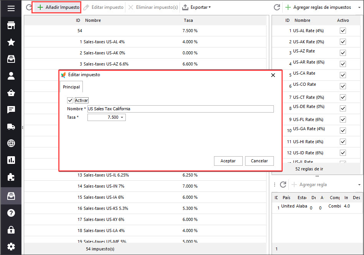364x255 pixels.
Task: Select tax row with ID 54
Action: (145, 31)
